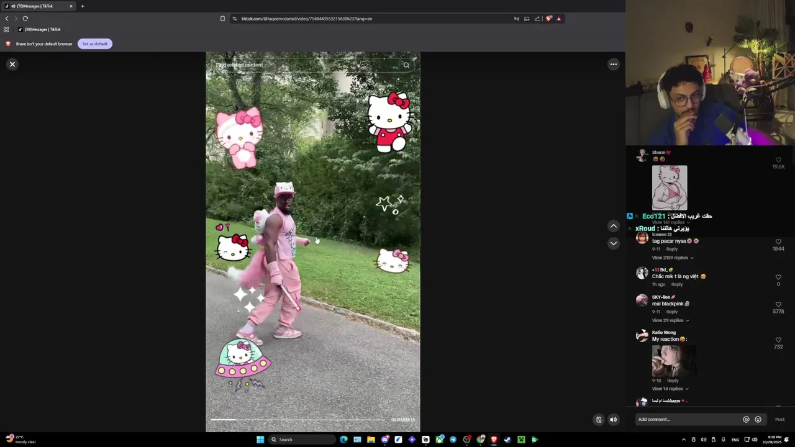The height and width of the screenshot is (447, 795).
Task: Open Katie Wong's reaction image
Action: pyautogui.click(x=673, y=360)
